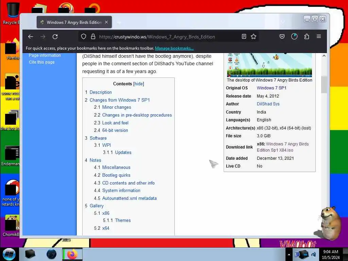The height and width of the screenshot is (261, 348).
Task: Open the Firefox account profile icon
Action: (294, 36)
